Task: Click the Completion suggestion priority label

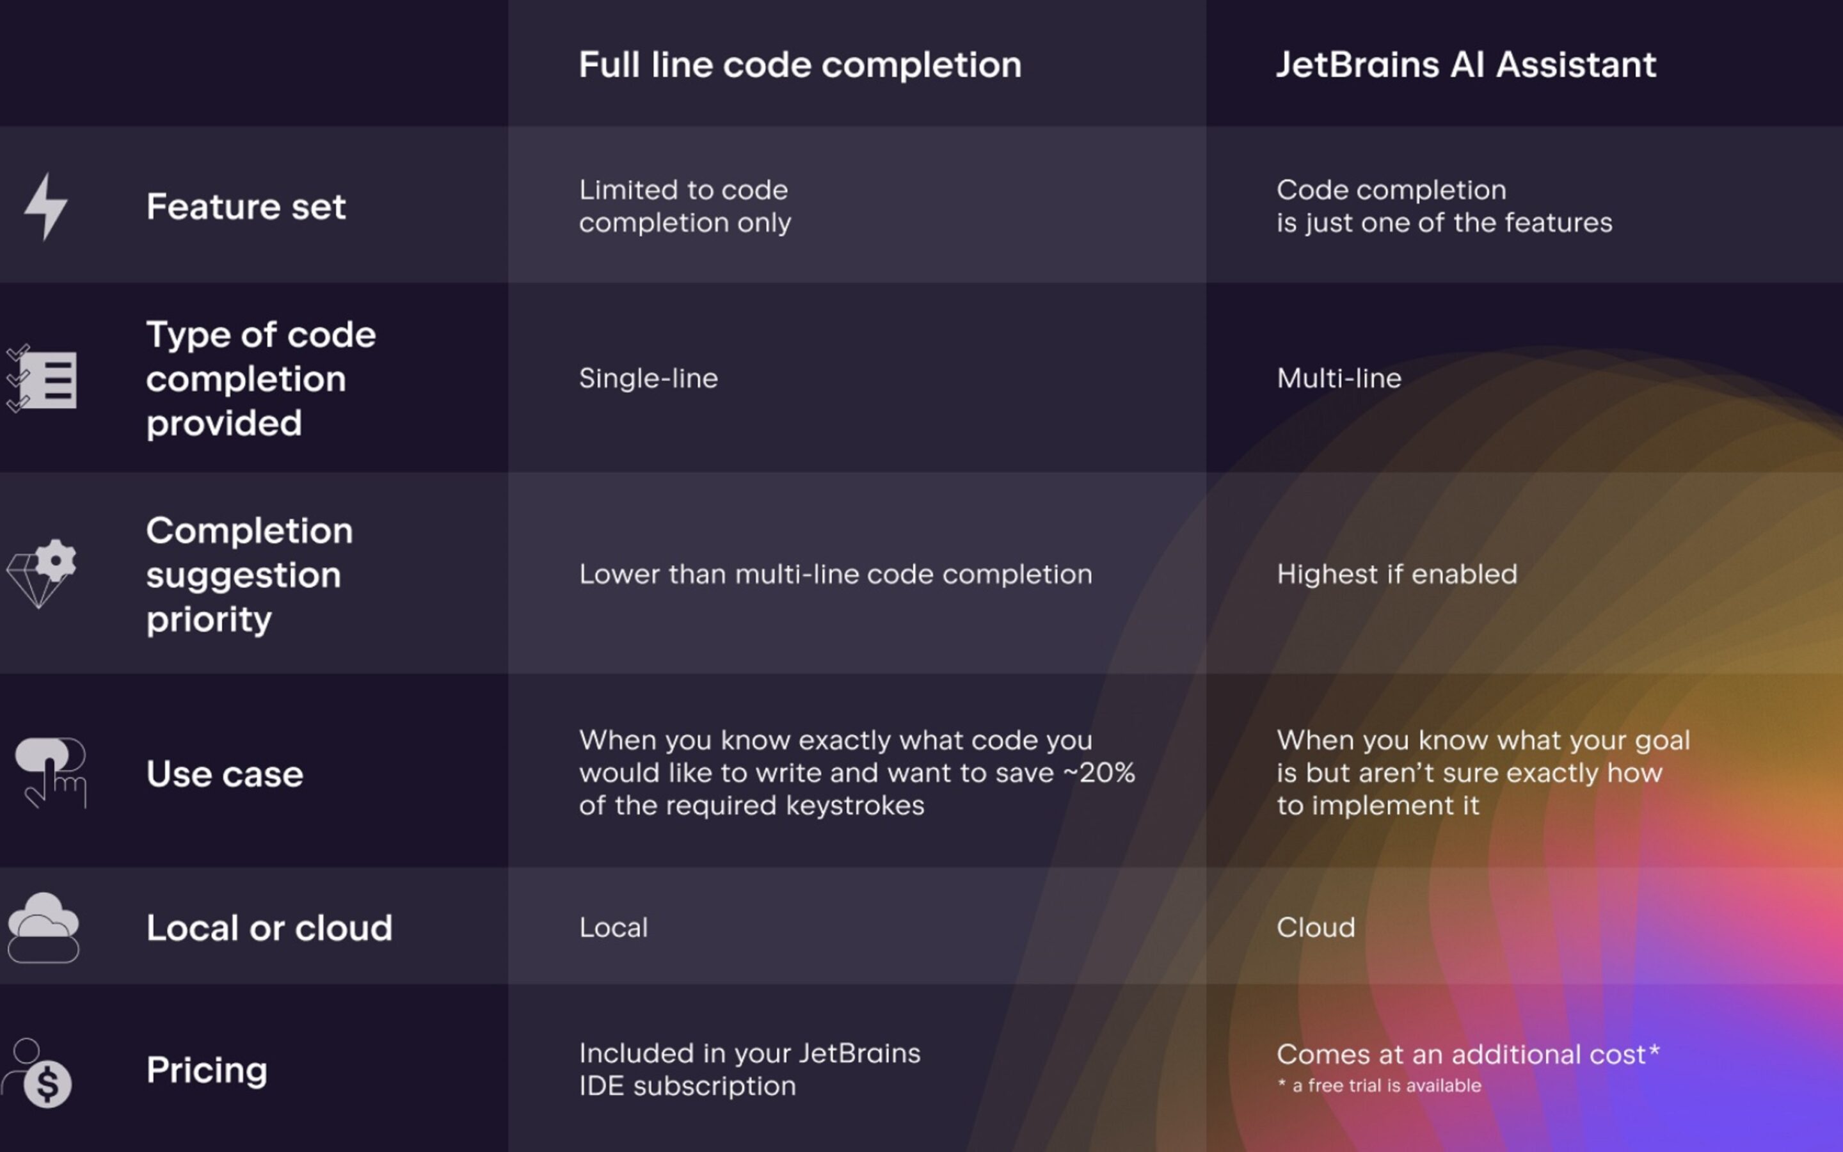Action: click(250, 573)
